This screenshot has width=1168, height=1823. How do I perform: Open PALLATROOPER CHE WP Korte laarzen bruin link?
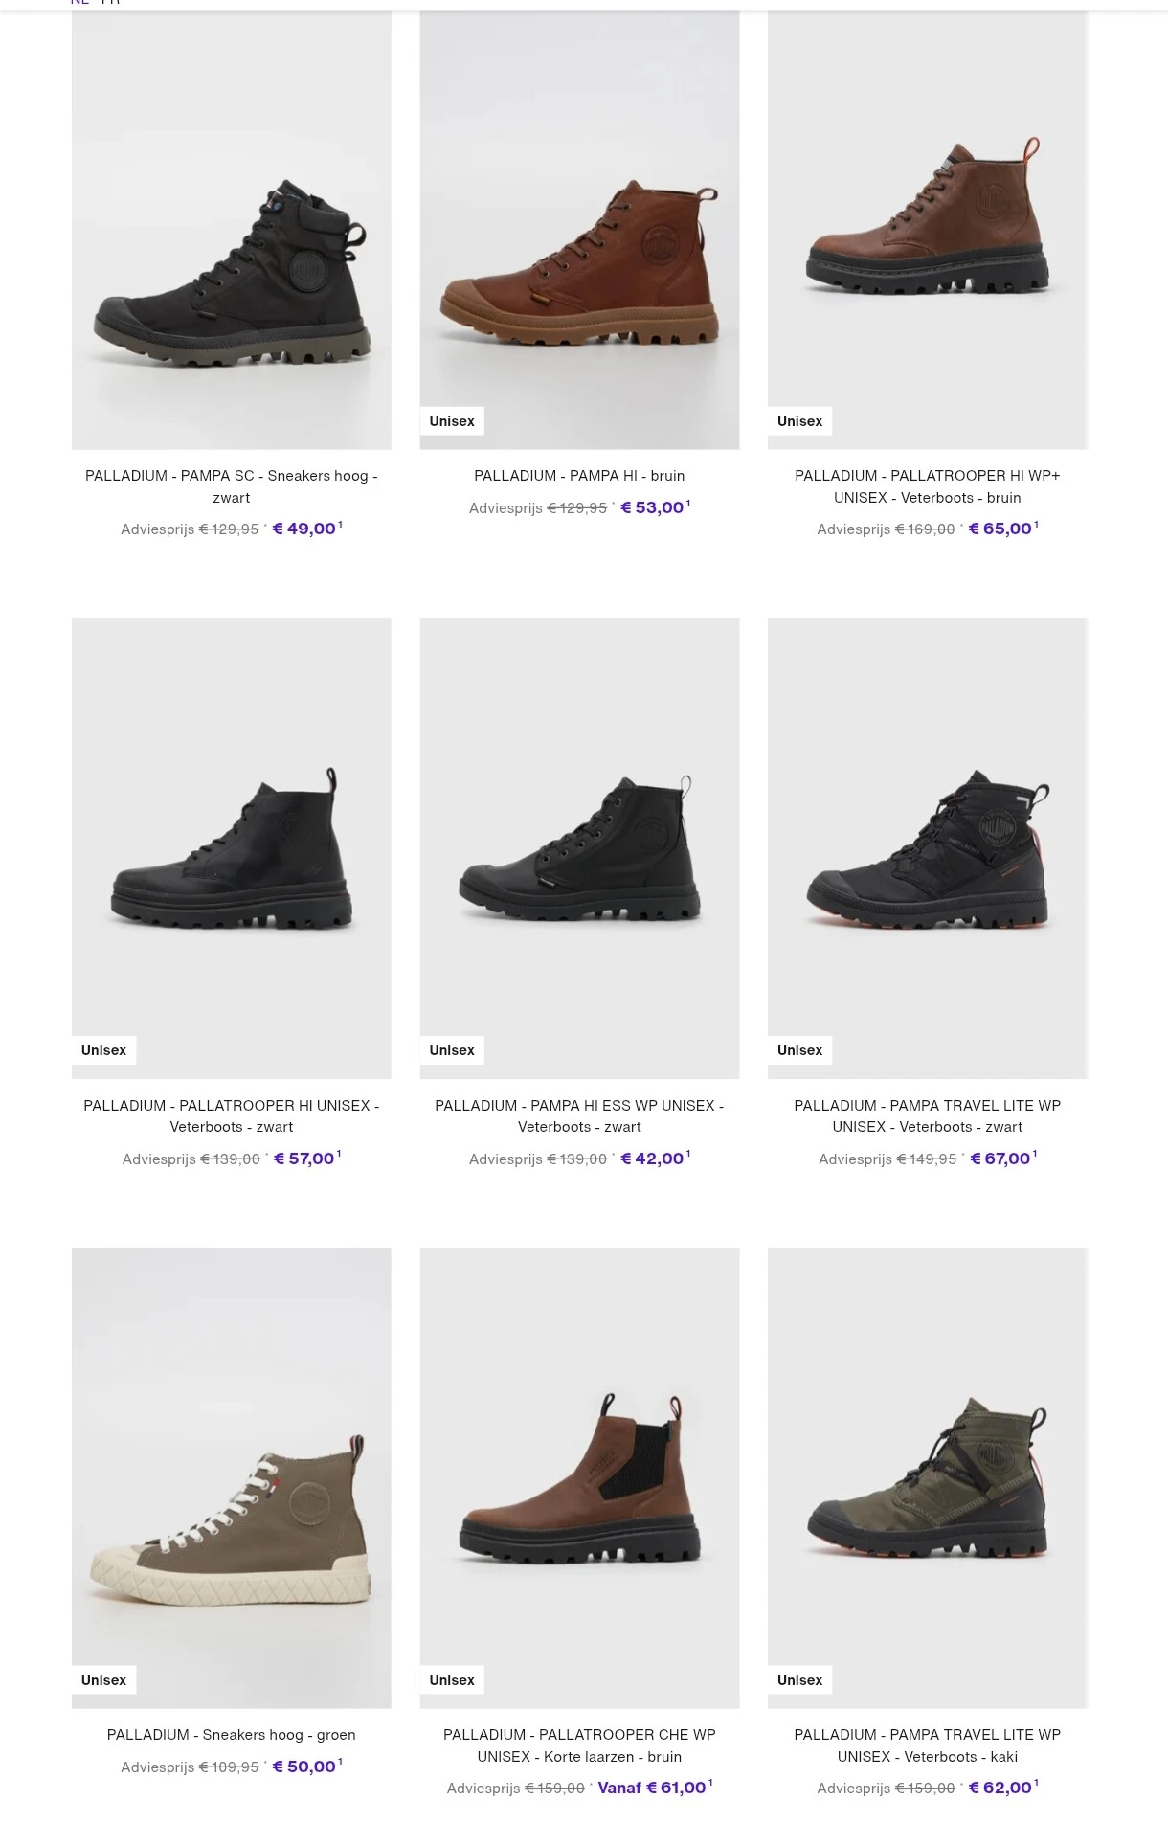[x=579, y=1745]
